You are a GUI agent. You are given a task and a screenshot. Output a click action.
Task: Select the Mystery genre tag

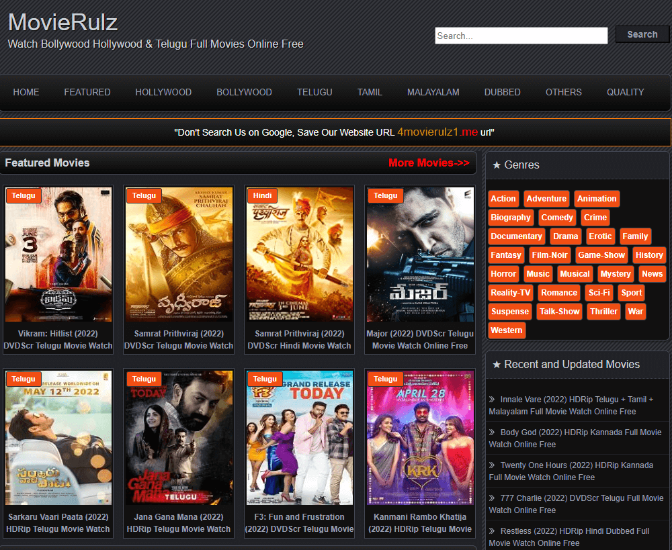(616, 274)
